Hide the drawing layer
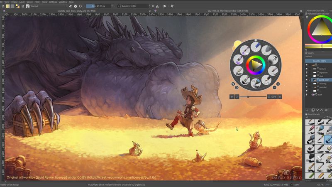The width and height of the screenshot is (332, 187). click(307, 84)
